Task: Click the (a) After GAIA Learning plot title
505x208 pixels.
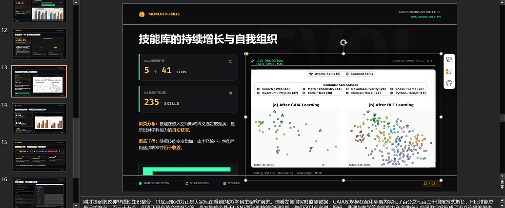Action: 296,105
